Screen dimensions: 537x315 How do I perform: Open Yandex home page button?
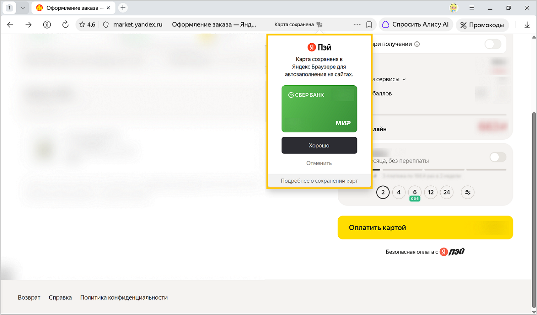point(47,25)
